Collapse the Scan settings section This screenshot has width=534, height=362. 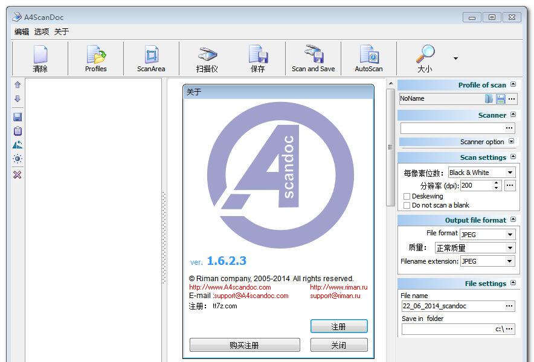513,157
